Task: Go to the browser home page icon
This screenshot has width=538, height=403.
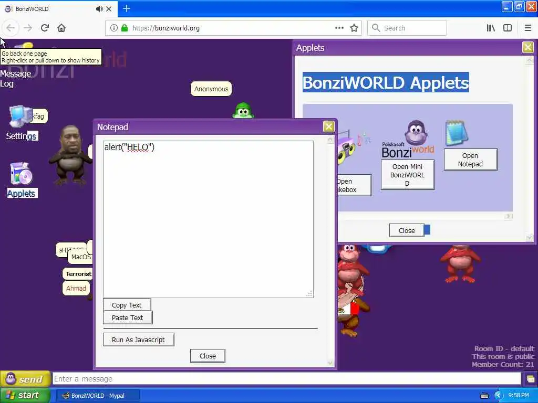Action: pyautogui.click(x=61, y=28)
